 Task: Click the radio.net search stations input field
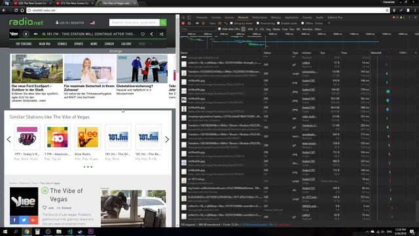[134, 22]
